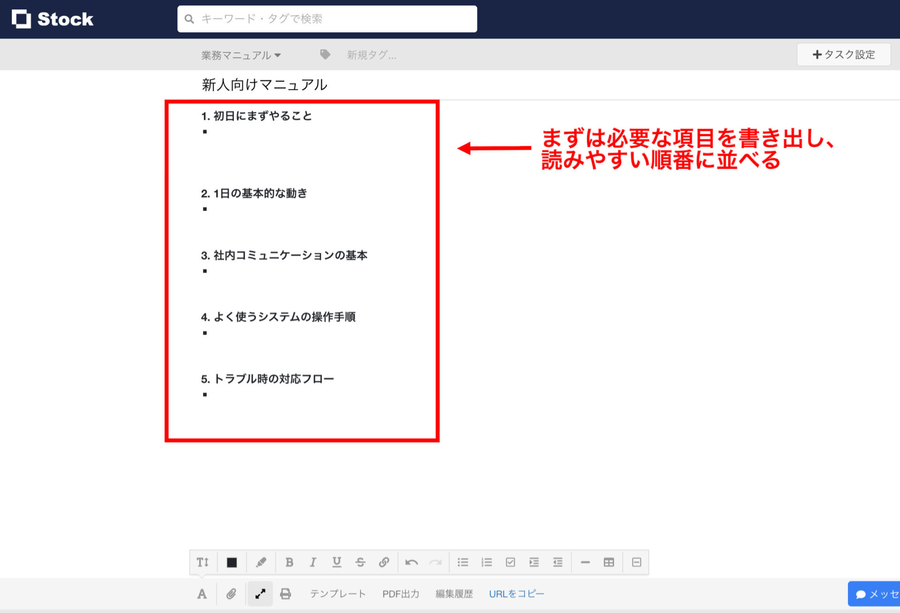Viewport: 900px width, 613px height.
Task: Click the collapsible block icon in the toolbar
Action: coord(636,562)
